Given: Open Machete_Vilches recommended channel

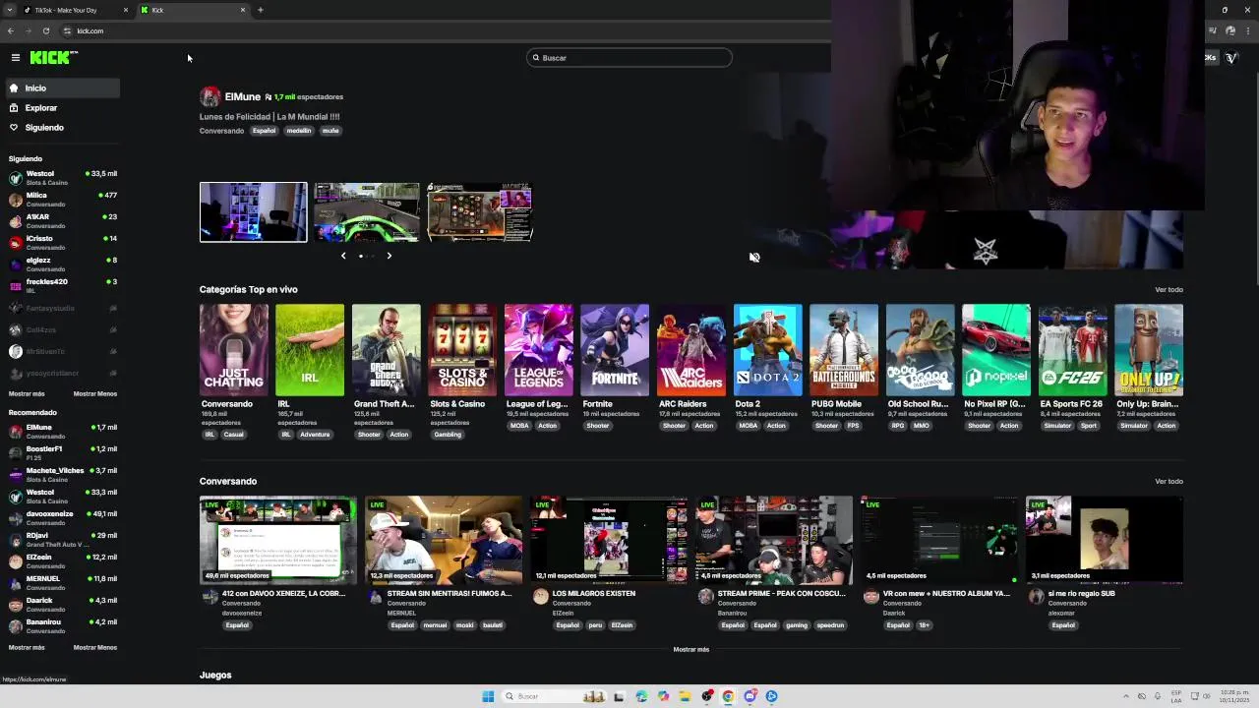Looking at the screenshot, I should click(63, 475).
